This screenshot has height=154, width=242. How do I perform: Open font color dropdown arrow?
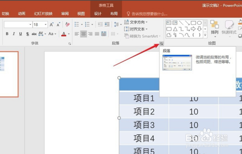coord(69,34)
